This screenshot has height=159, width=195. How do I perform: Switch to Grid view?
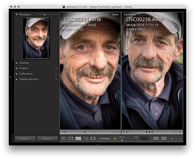click(64, 138)
